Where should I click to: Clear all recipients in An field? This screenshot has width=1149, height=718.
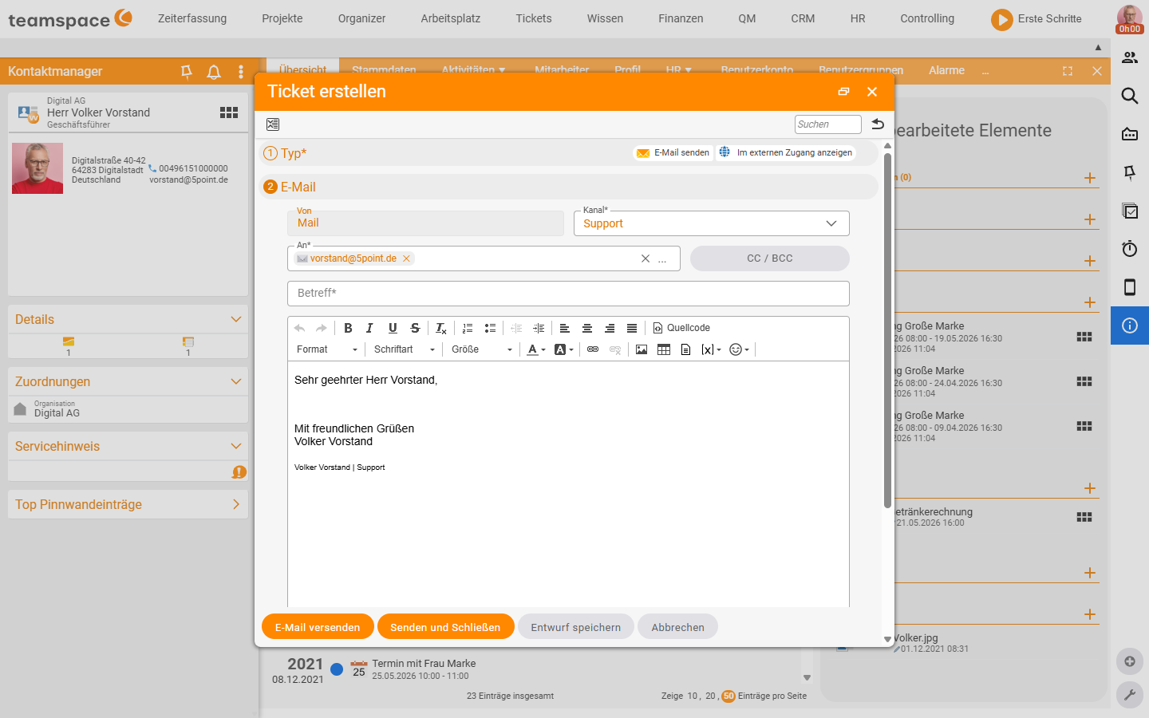(646, 258)
